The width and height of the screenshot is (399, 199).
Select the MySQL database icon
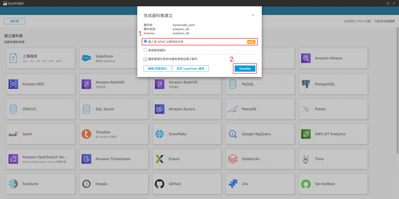[x=233, y=84]
